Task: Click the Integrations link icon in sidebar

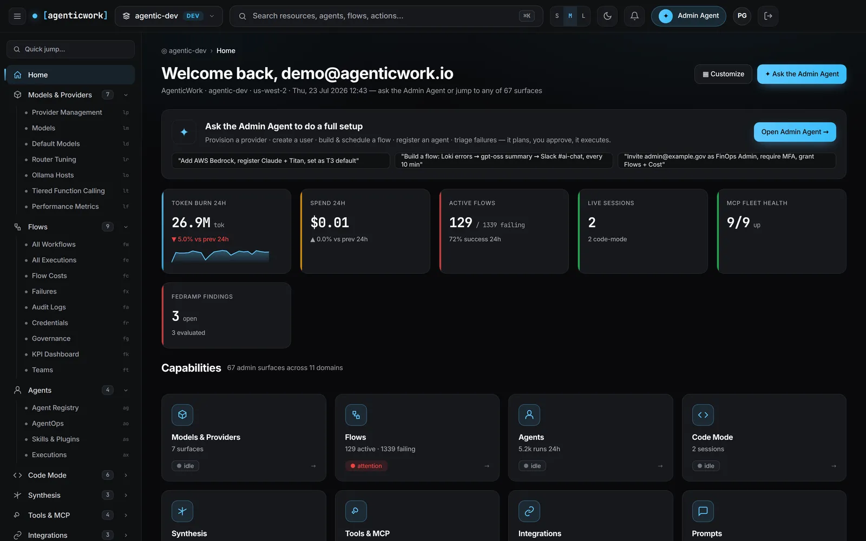Action: click(17, 536)
